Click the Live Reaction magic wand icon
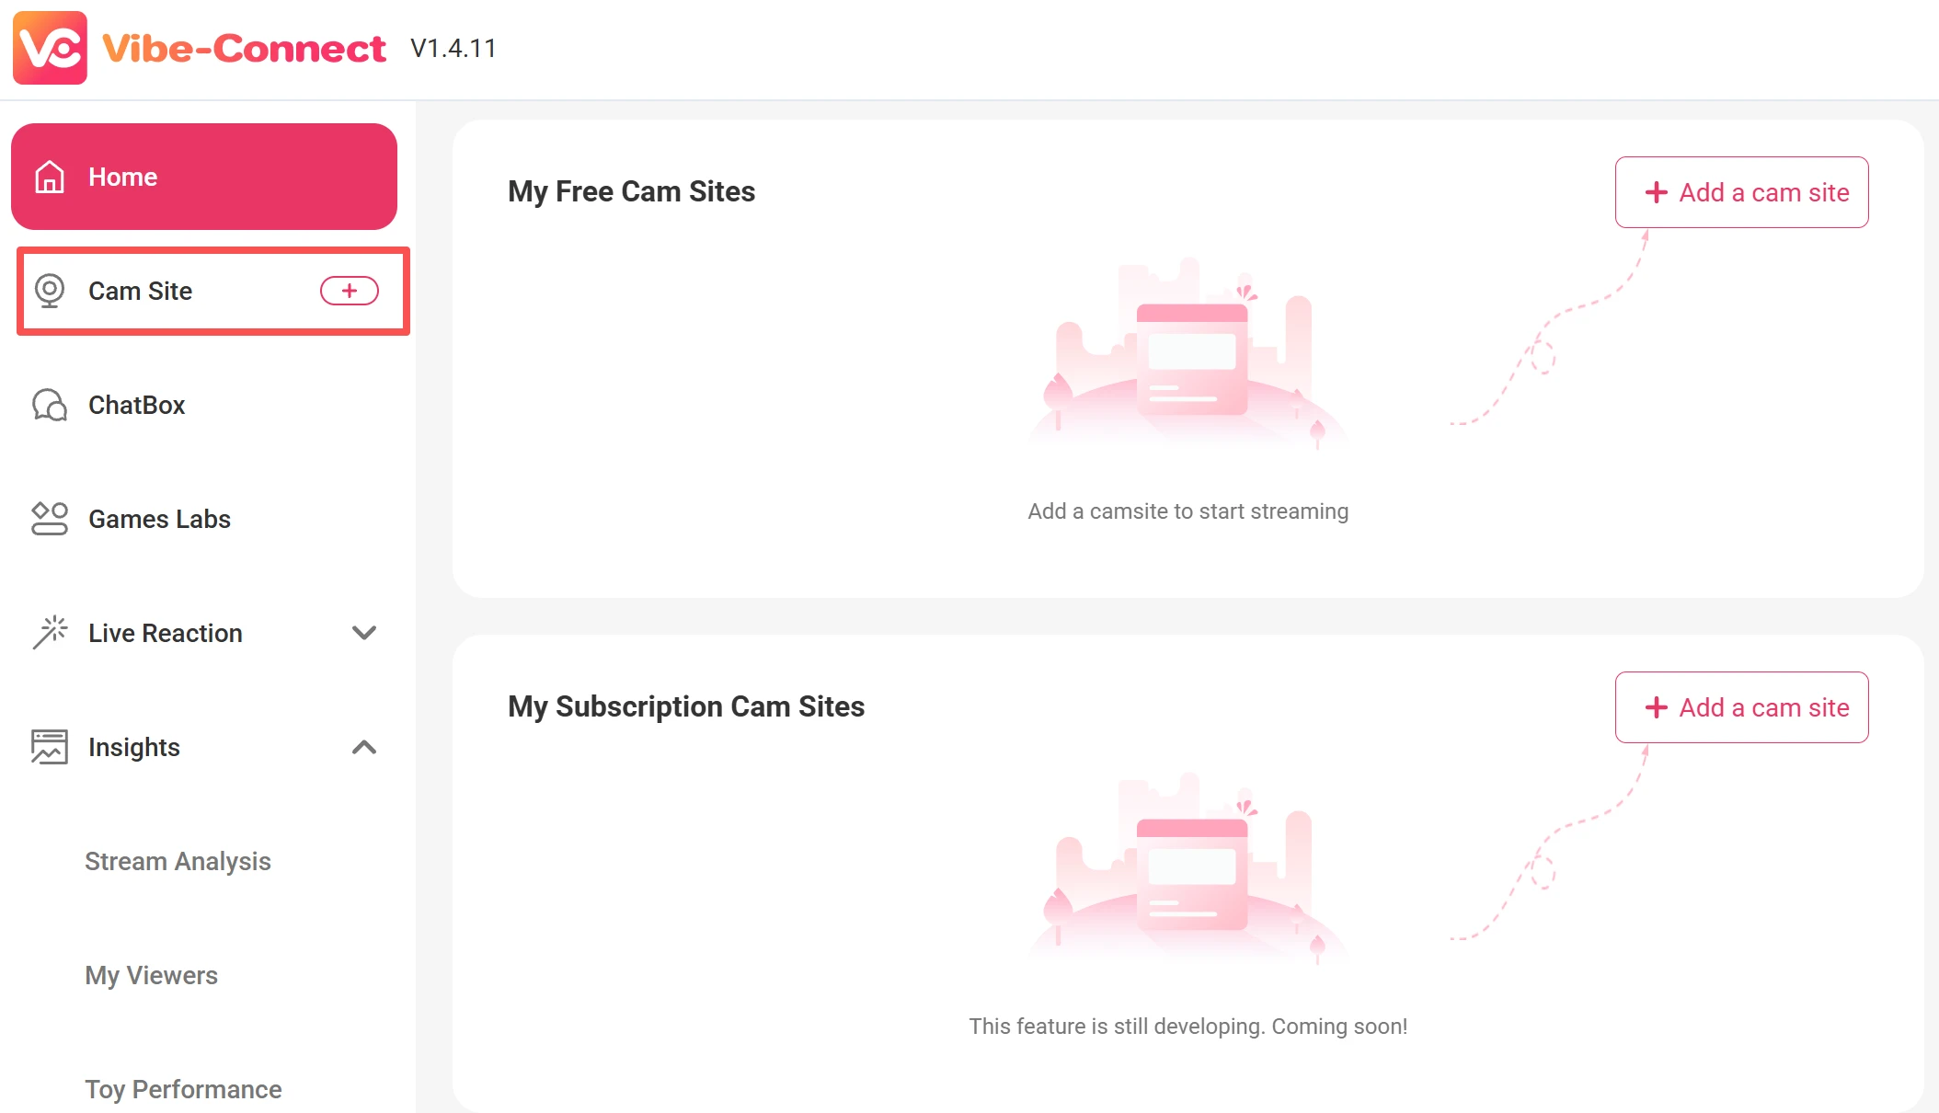Viewport: 1939px width, 1113px height. tap(50, 633)
